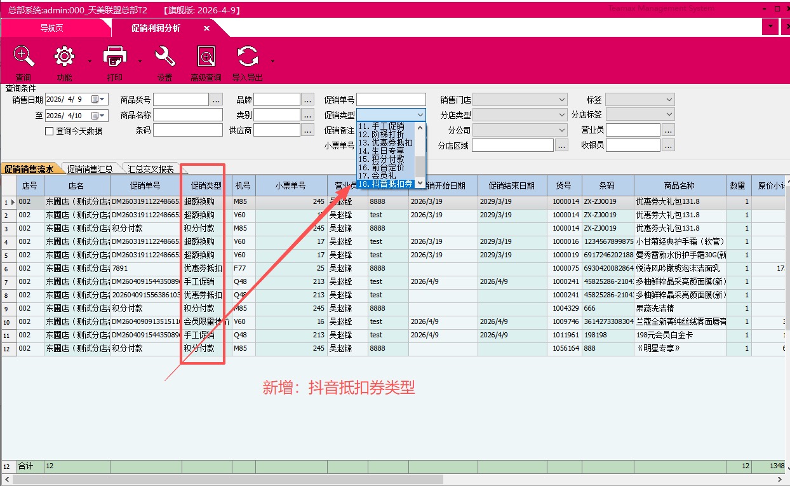Click the 高级查询 icon
This screenshot has height=486, width=790.
(x=206, y=57)
